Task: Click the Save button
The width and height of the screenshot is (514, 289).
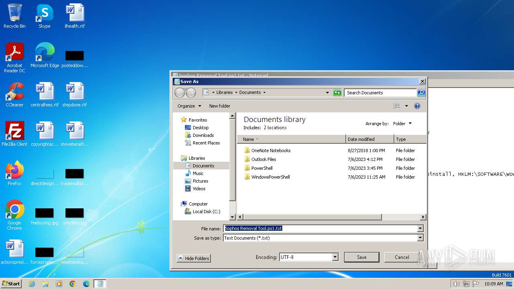Action: (x=361, y=257)
